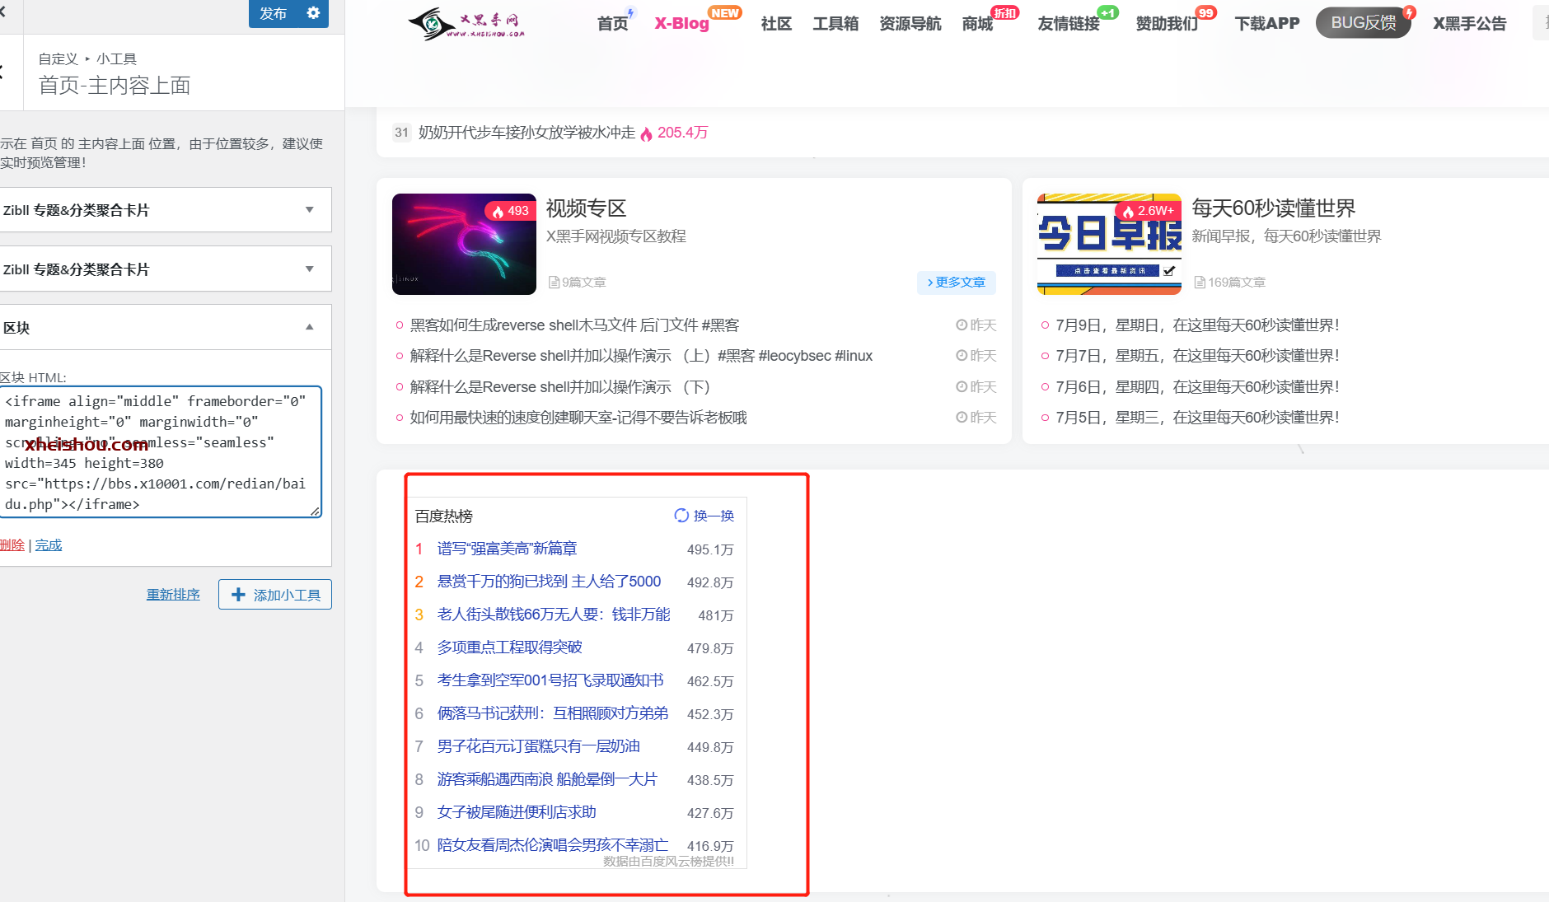Open the X-Blog menu item
The height and width of the screenshot is (902, 1549).
[681, 23]
